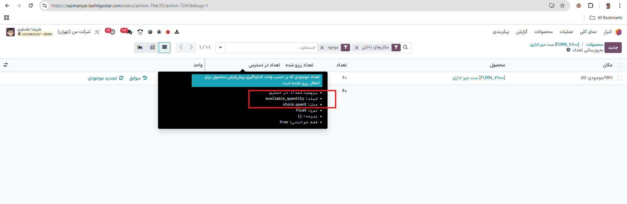Screen dimensions: 627x204
Task: Expand the search options dropdown arrow
Action: point(220,47)
